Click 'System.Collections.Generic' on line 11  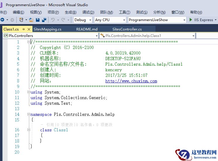click(75, 98)
